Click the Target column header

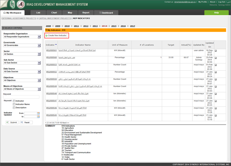(171, 45)
